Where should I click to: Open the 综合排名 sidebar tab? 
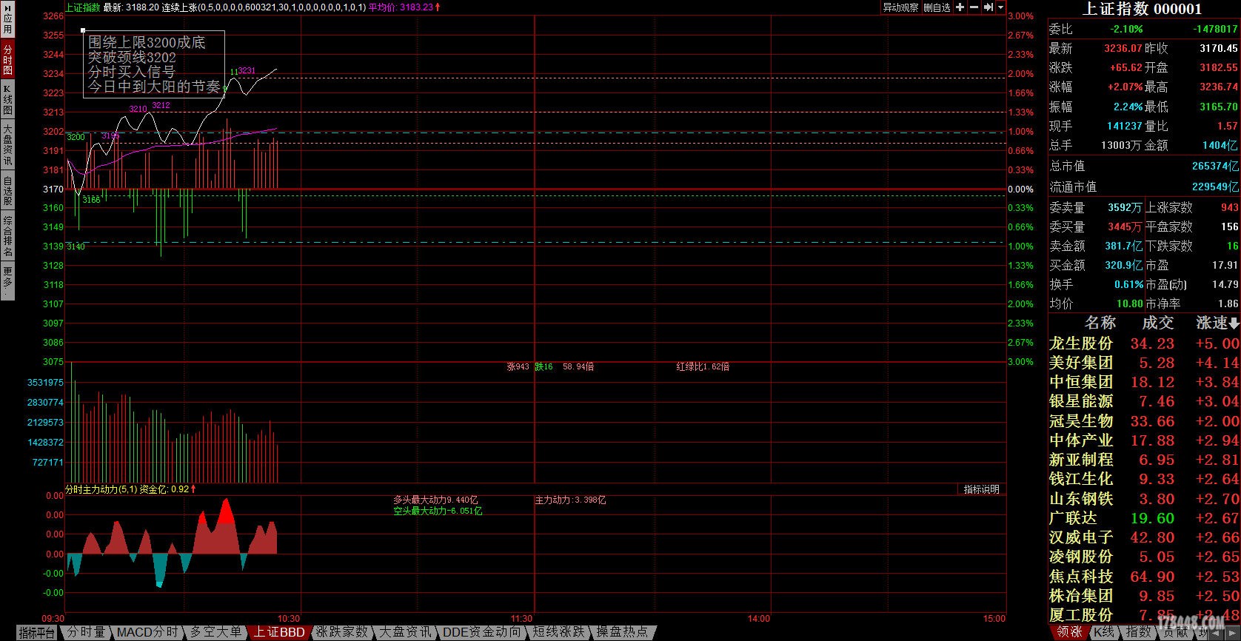(x=7, y=236)
